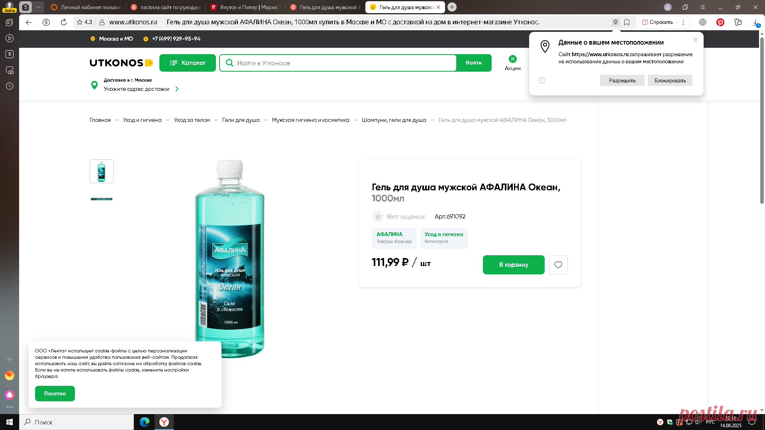Open the collections extension icon
Image resolution: width=765 pixels, height=430 pixels.
coord(738,22)
